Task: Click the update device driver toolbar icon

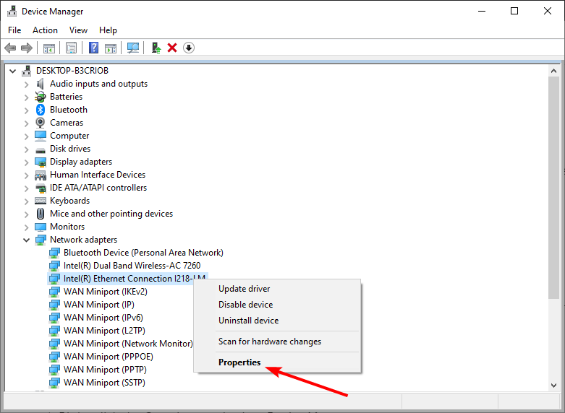Action: [156, 48]
